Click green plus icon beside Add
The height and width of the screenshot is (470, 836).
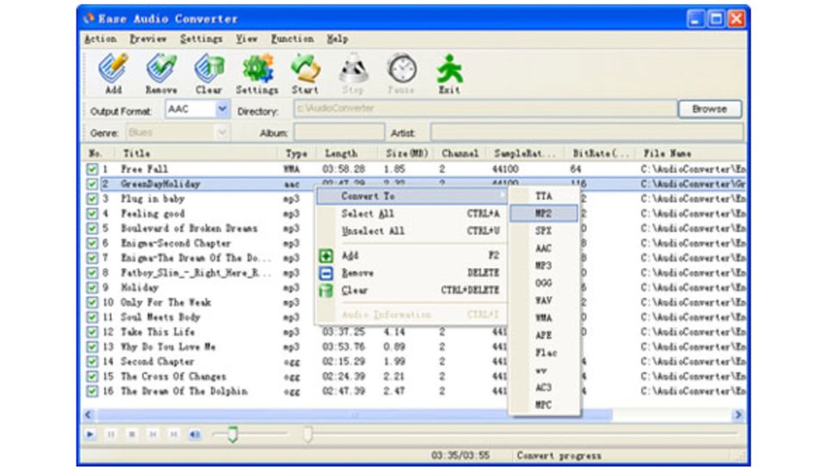(326, 256)
